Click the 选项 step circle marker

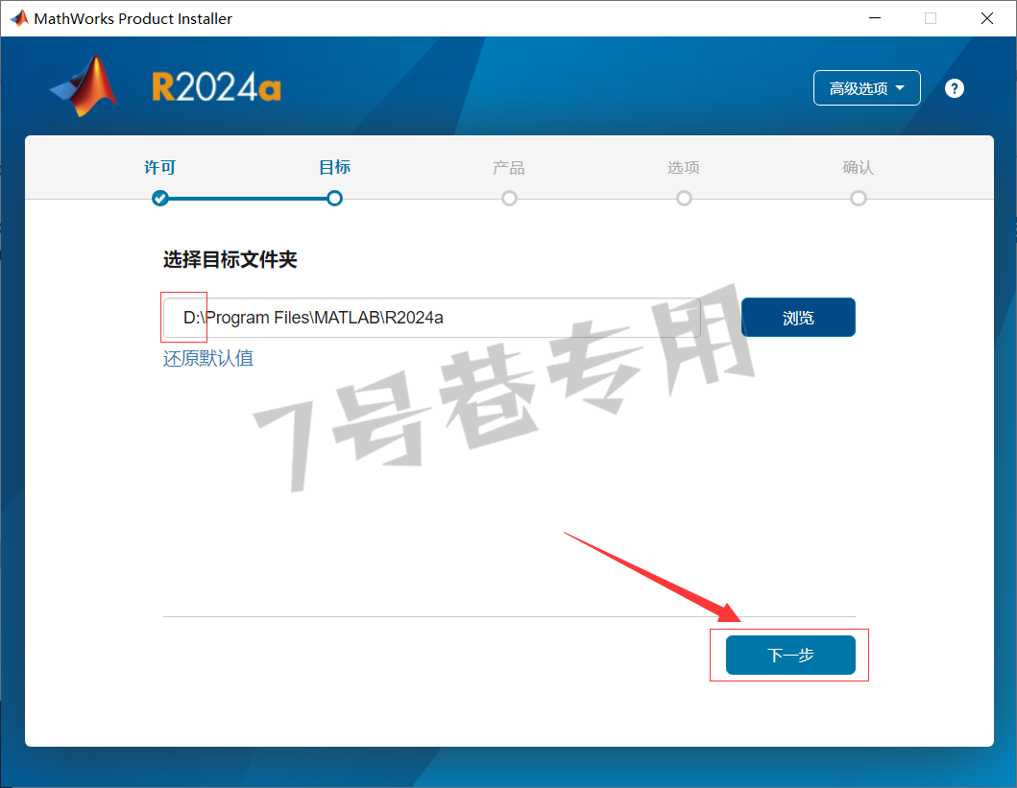pyautogui.click(x=684, y=199)
